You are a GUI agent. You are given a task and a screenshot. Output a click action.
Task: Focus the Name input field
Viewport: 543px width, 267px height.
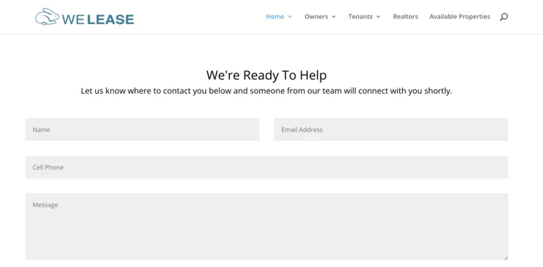pyautogui.click(x=142, y=129)
